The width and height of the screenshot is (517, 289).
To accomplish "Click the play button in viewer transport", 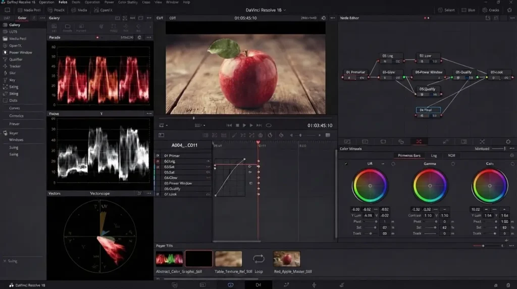I will coord(244,125).
